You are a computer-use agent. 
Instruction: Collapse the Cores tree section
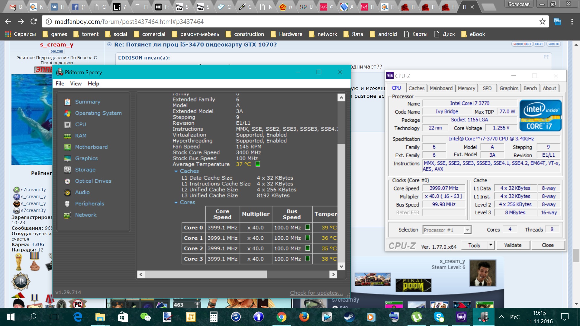click(176, 203)
